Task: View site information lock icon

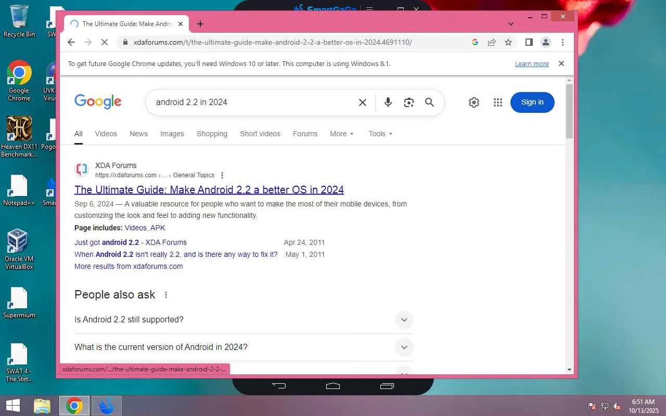Action: [124, 43]
